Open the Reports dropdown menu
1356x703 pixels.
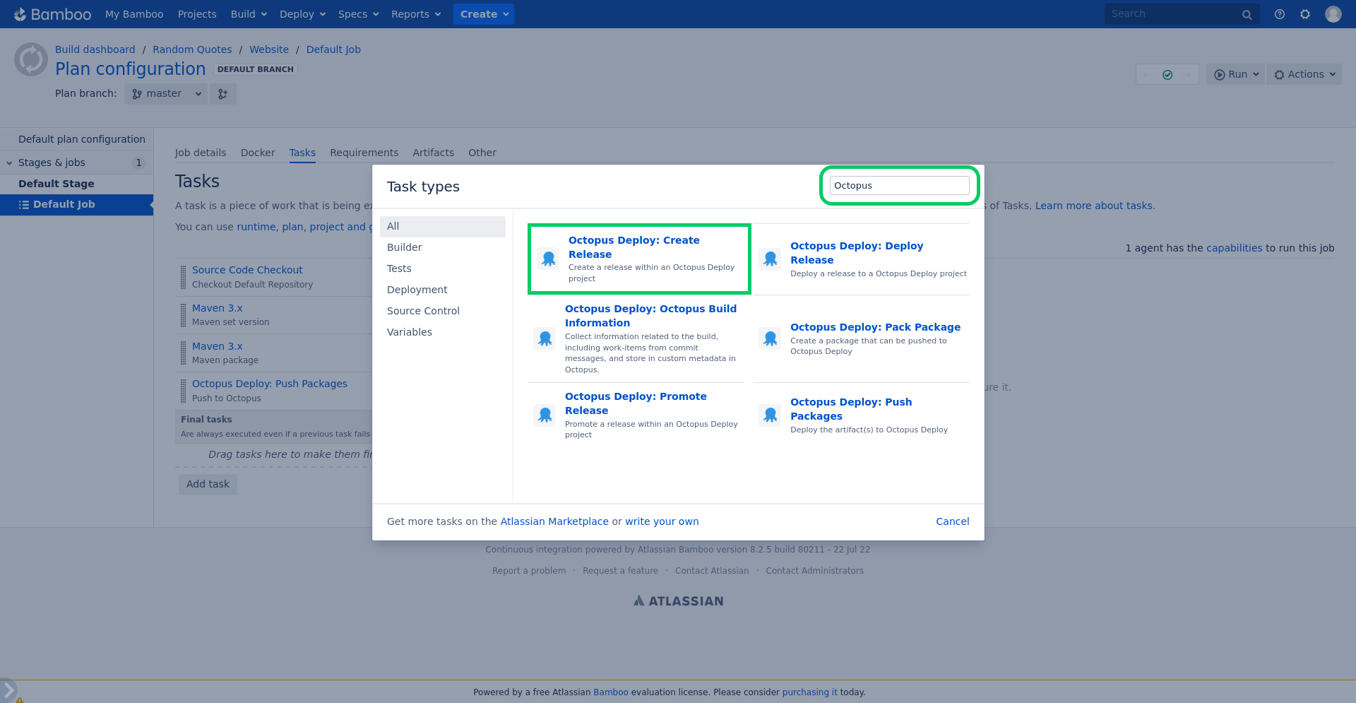(x=416, y=14)
